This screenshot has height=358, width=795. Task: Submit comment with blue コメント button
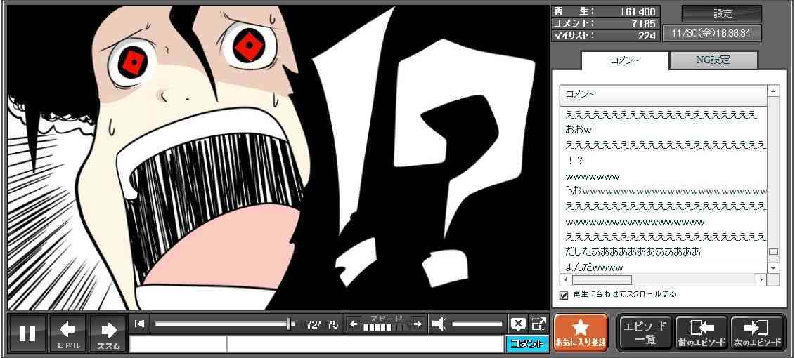tap(526, 344)
